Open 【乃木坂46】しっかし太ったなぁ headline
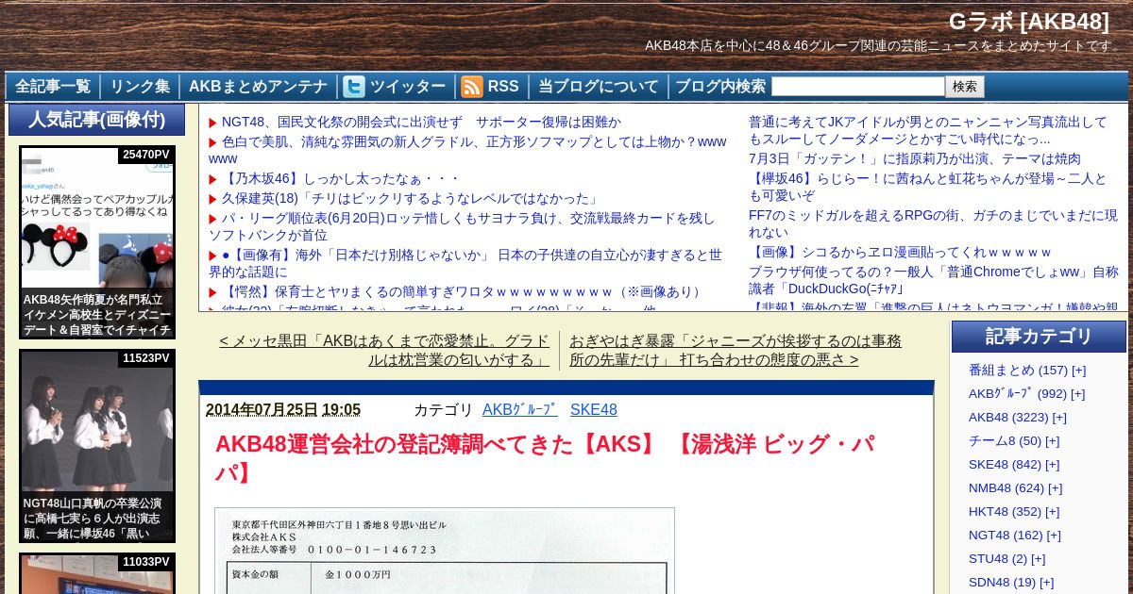Image resolution: width=1133 pixels, height=594 pixels. click(x=340, y=178)
